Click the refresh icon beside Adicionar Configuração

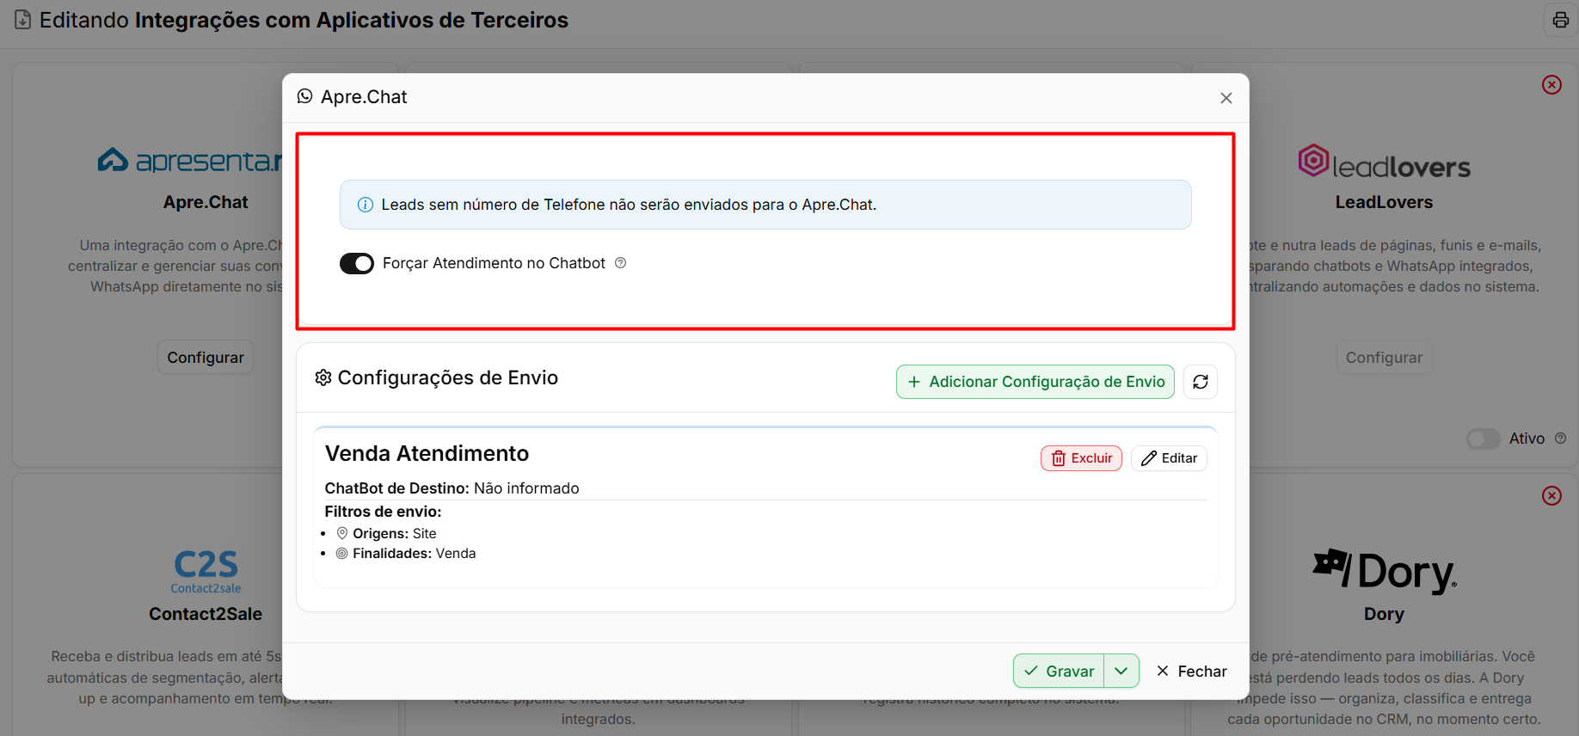point(1201,382)
